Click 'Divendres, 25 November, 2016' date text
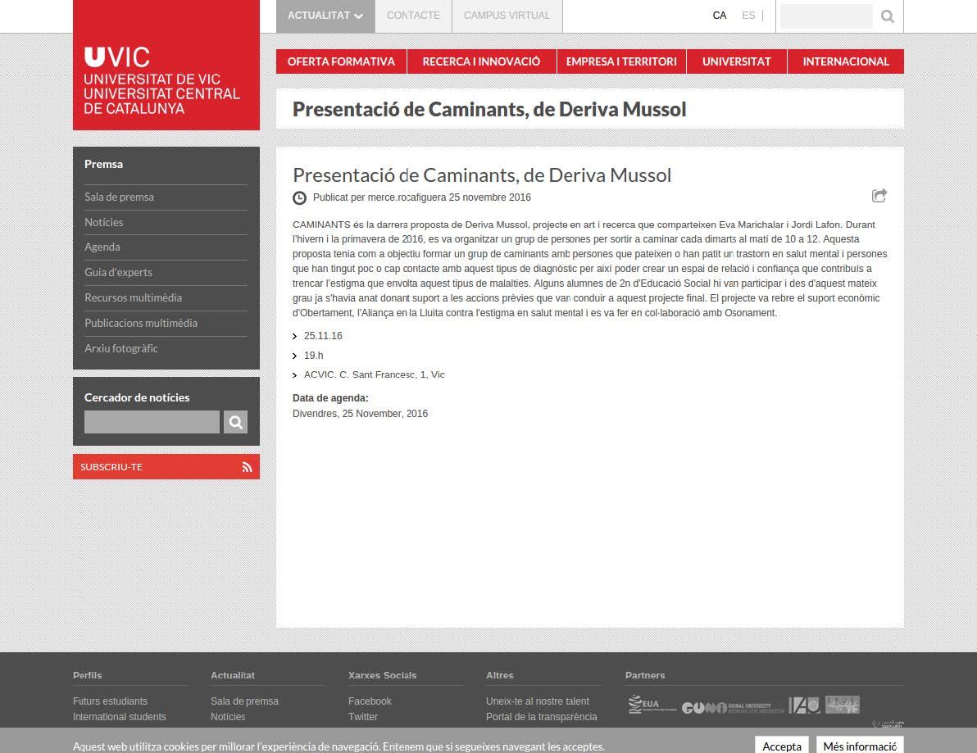The width and height of the screenshot is (977, 753). (360, 414)
